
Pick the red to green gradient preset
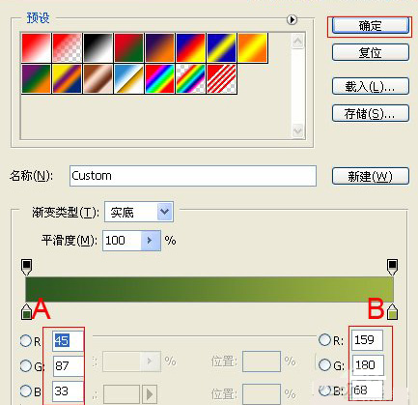(x=128, y=47)
